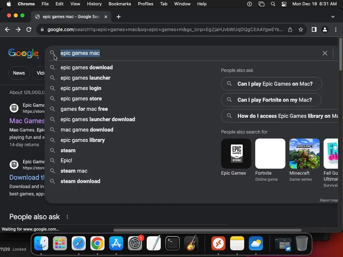Click the Share icon in address bar
This screenshot has width=343, height=257.
(x=290, y=29)
